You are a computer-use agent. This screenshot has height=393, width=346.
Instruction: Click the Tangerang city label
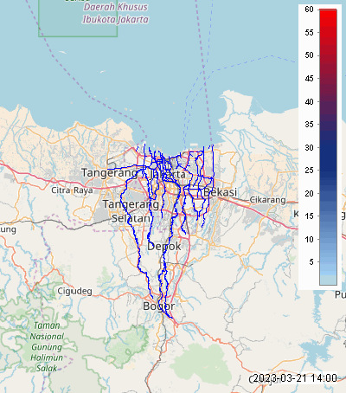(110, 173)
